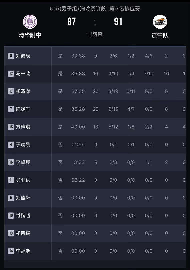Tap jersey number 7 badge for 陈晟轩
The height and width of the screenshot is (270, 190).
11,109
